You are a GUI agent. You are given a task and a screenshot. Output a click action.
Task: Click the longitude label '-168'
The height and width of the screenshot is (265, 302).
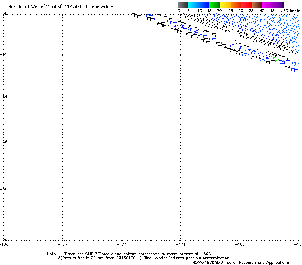click(240, 244)
